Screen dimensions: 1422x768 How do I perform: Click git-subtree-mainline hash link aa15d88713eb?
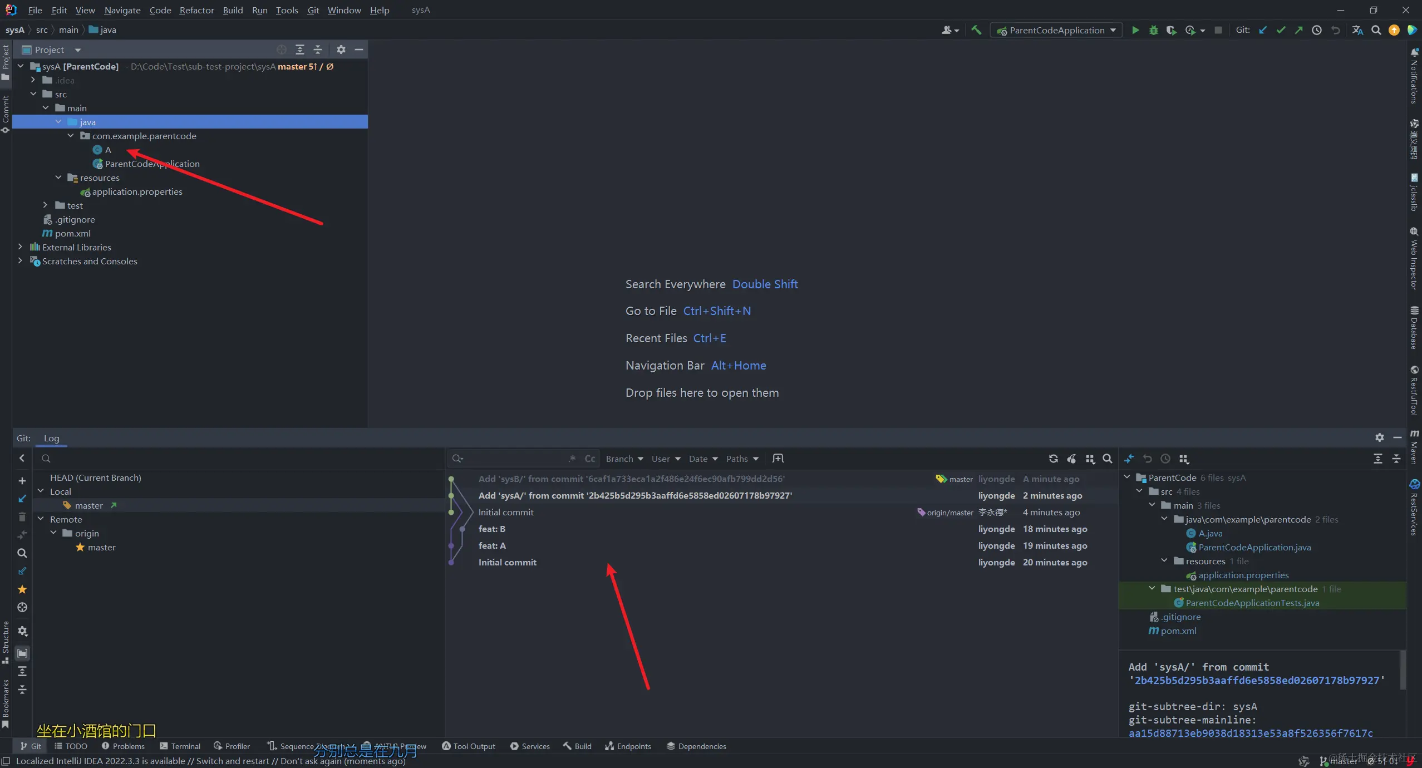1251,733
